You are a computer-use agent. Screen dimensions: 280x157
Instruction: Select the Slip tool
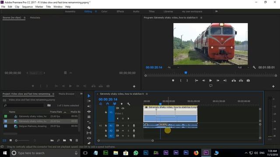[x=89, y=133]
